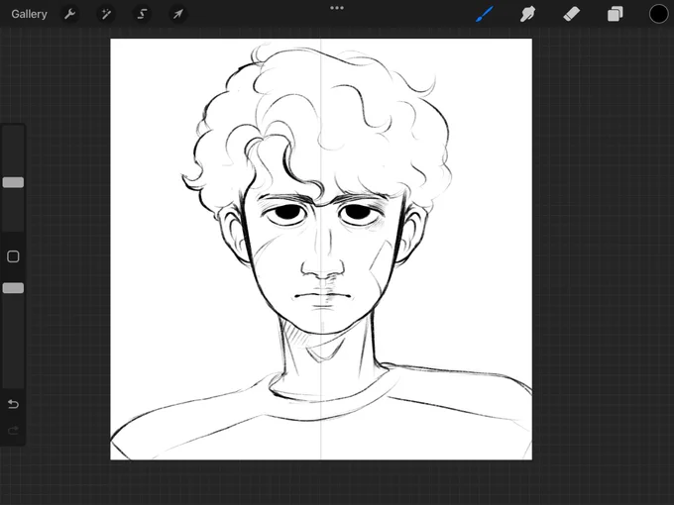Click the brush opacity slider handle

(x=13, y=288)
